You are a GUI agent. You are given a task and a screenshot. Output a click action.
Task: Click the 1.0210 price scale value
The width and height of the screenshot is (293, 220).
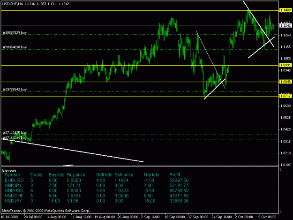285,153
